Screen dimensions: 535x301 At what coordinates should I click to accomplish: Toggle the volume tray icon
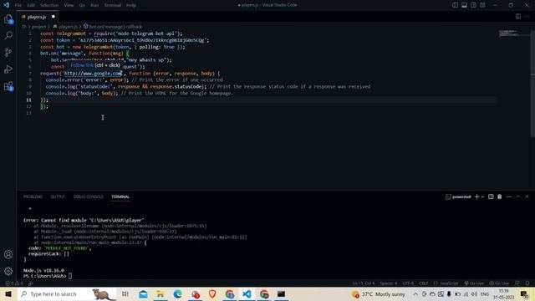pos(474,293)
